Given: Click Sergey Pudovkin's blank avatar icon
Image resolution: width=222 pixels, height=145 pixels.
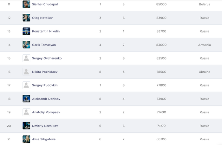Looking at the screenshot, I should click(x=26, y=85).
